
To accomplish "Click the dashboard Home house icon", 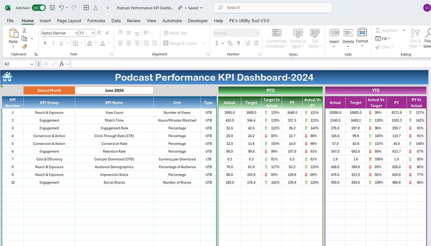I will pos(7,77).
